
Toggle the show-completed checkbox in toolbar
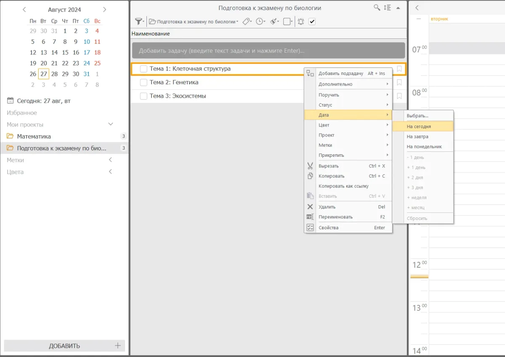312,21
